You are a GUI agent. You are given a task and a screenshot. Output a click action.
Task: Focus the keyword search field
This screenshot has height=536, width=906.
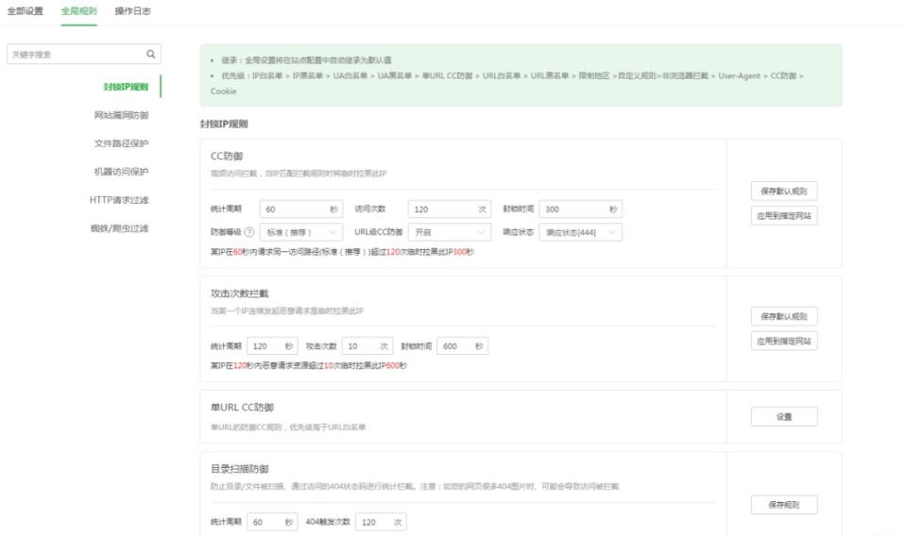pyautogui.click(x=84, y=54)
